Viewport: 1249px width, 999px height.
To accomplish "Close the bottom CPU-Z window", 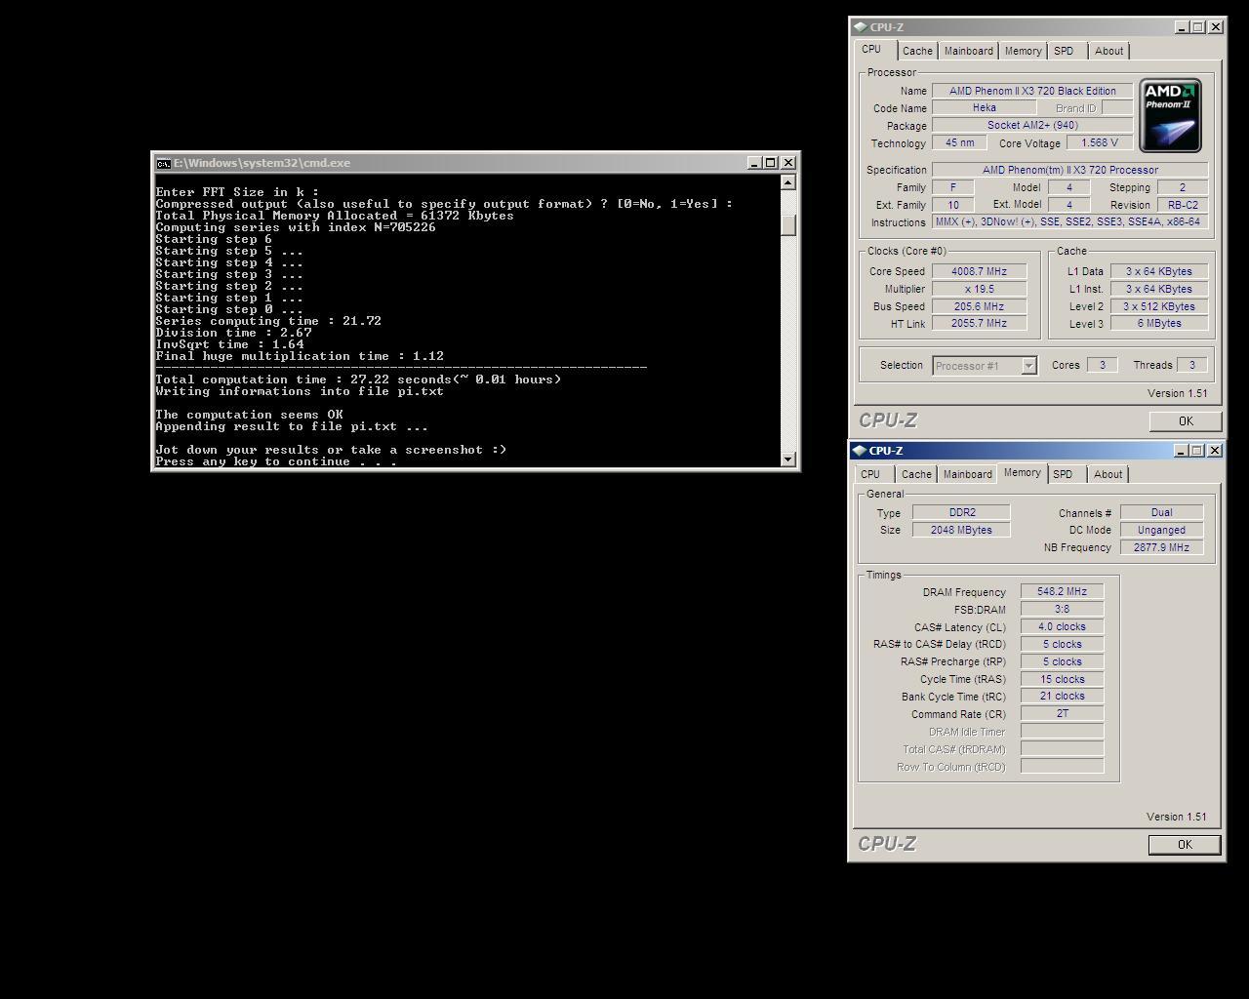I will 1215,451.
